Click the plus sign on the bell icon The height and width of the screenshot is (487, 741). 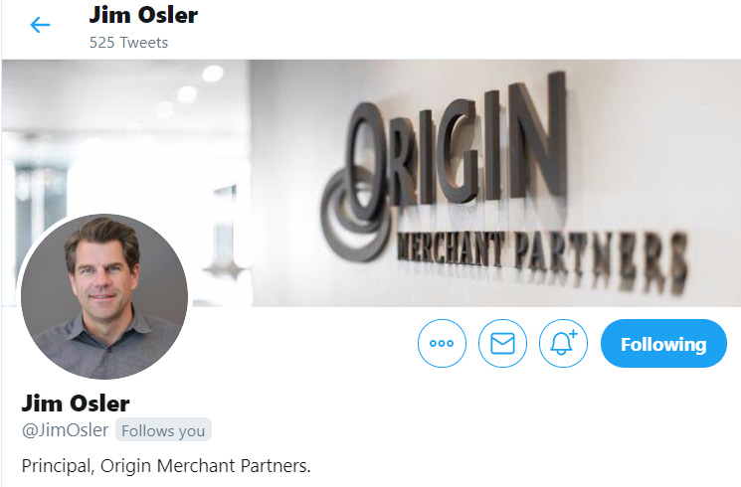click(x=573, y=334)
